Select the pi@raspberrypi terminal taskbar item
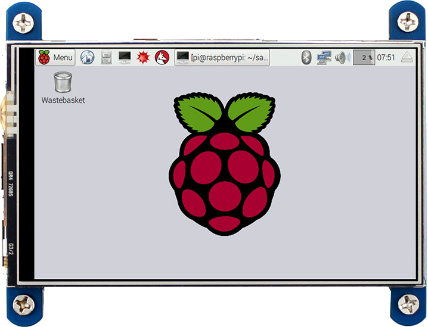Viewport: 428px width, 327px height. click(222, 58)
